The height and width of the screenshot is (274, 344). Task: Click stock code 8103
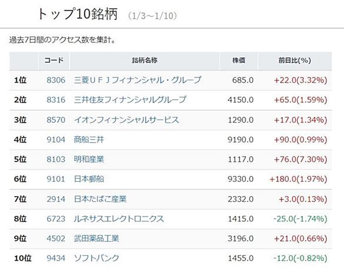click(x=56, y=160)
